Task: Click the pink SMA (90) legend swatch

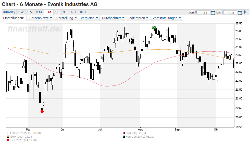Action: (x=123, y=133)
